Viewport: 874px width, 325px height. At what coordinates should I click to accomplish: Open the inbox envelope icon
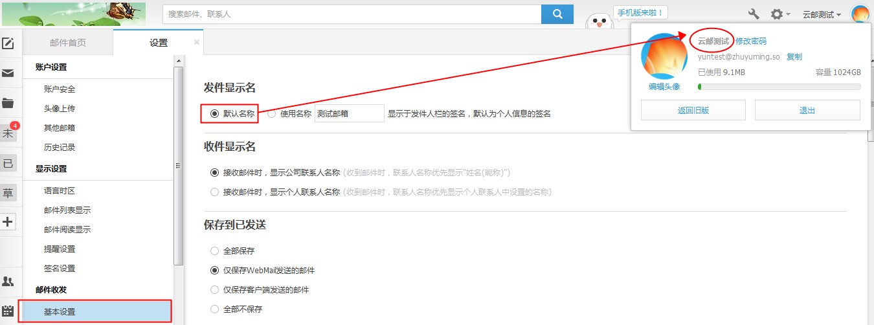coord(8,74)
